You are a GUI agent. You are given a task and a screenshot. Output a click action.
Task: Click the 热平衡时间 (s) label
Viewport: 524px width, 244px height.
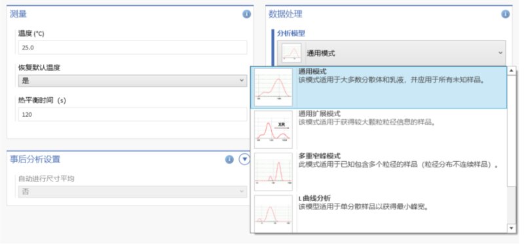click(42, 100)
